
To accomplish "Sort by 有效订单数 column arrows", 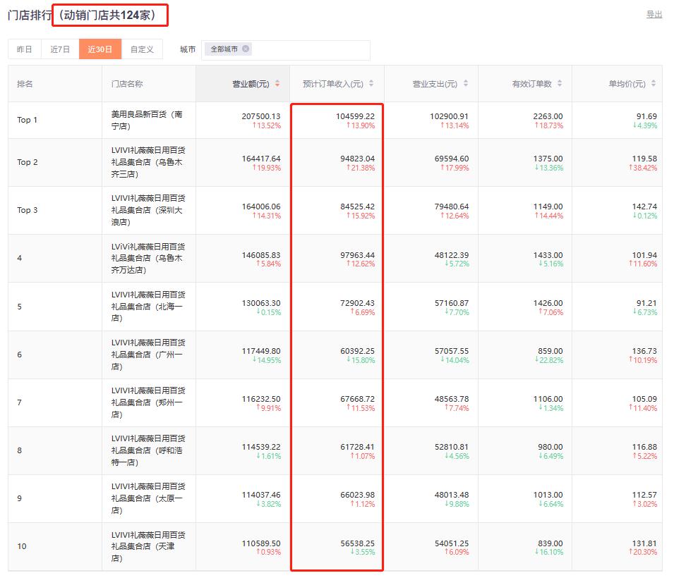I will (560, 84).
